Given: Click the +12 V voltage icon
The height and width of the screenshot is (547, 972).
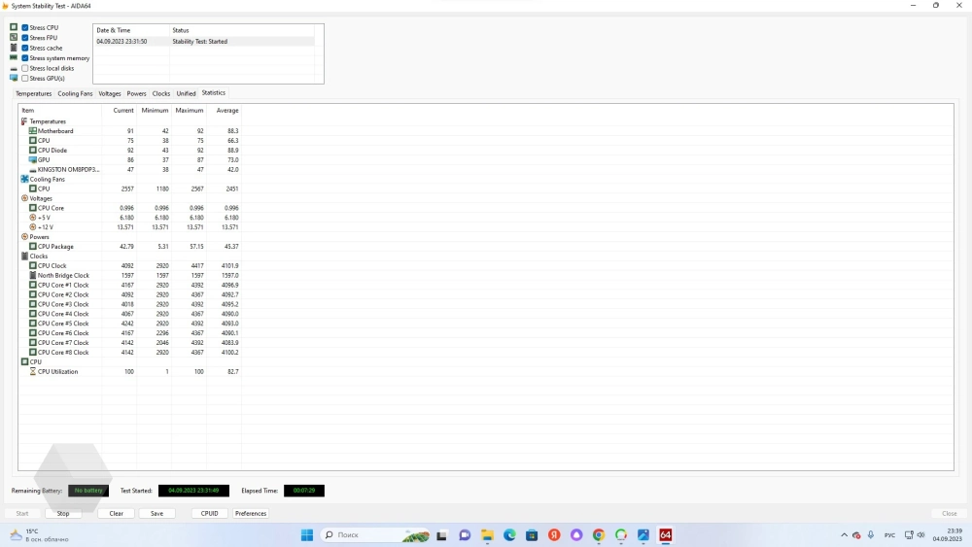Looking at the screenshot, I should (32, 226).
